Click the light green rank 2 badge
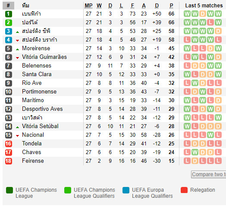The height and width of the screenshot is (206, 226). (x=9, y=23)
